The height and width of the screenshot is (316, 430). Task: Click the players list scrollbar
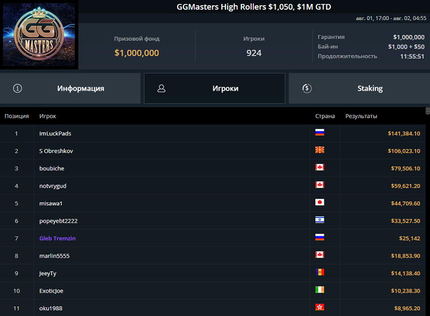coord(427,212)
